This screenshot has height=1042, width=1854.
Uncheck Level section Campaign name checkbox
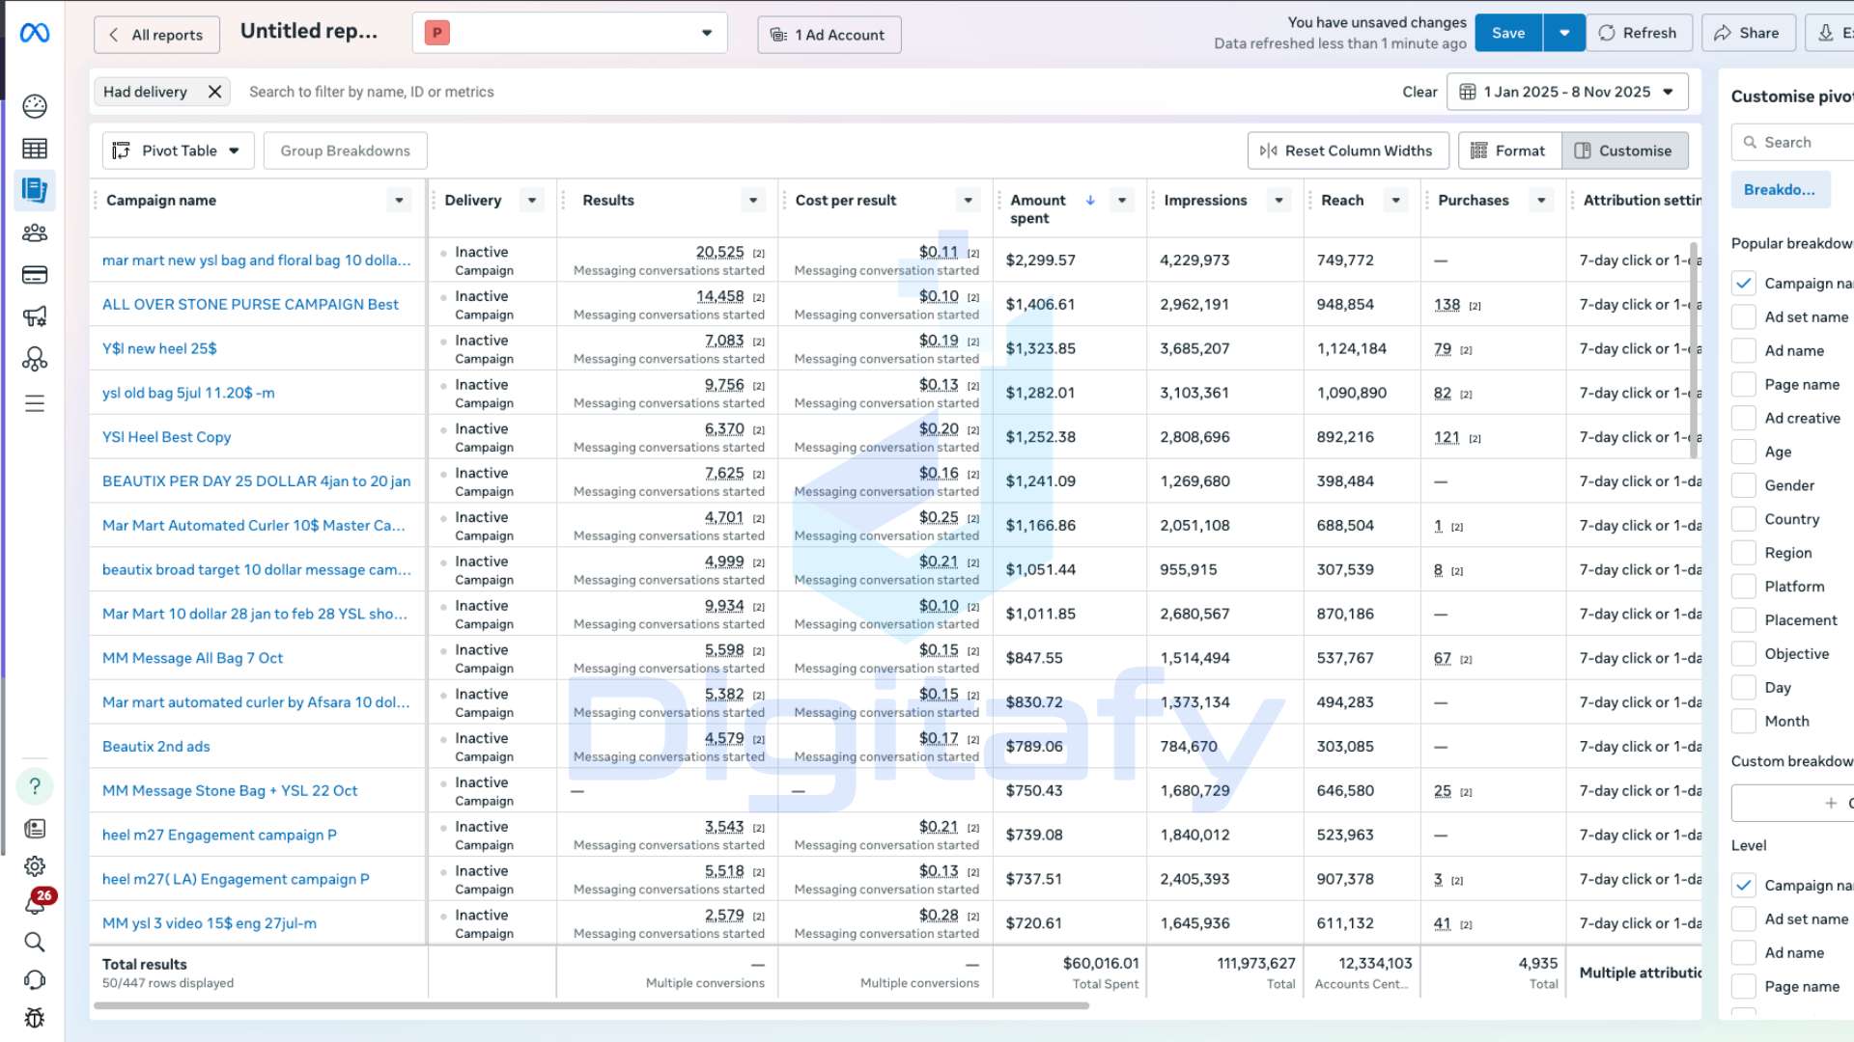pyautogui.click(x=1743, y=885)
